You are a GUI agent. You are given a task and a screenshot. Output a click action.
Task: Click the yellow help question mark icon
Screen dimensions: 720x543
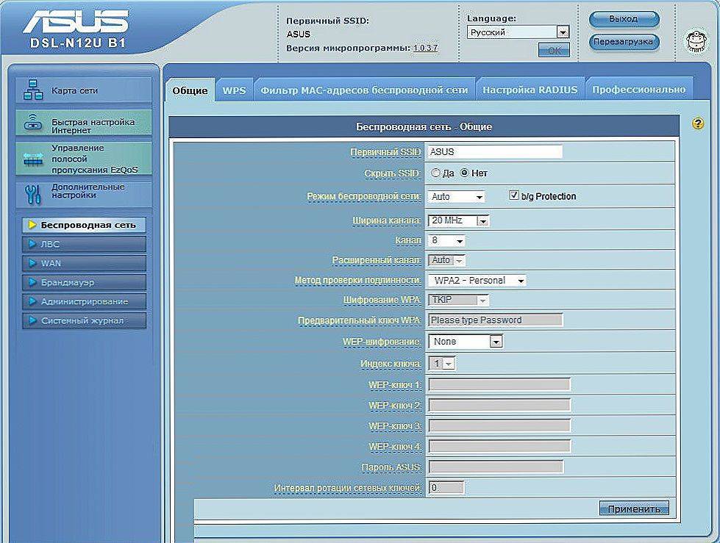click(x=698, y=123)
